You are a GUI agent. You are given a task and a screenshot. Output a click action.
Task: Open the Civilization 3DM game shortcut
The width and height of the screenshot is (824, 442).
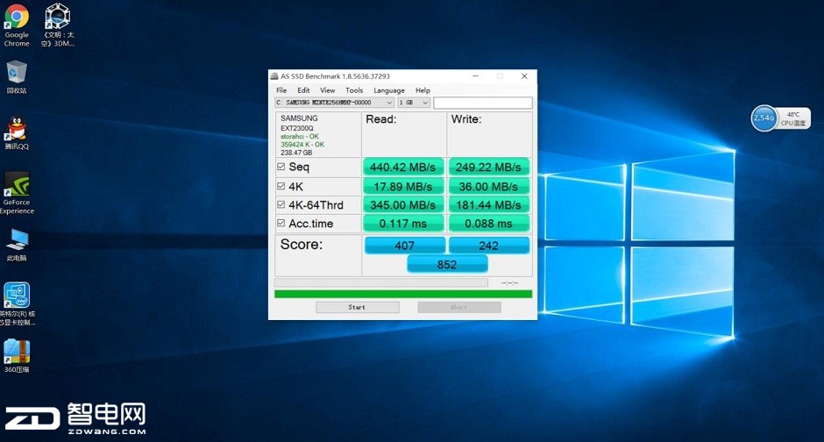(x=57, y=25)
